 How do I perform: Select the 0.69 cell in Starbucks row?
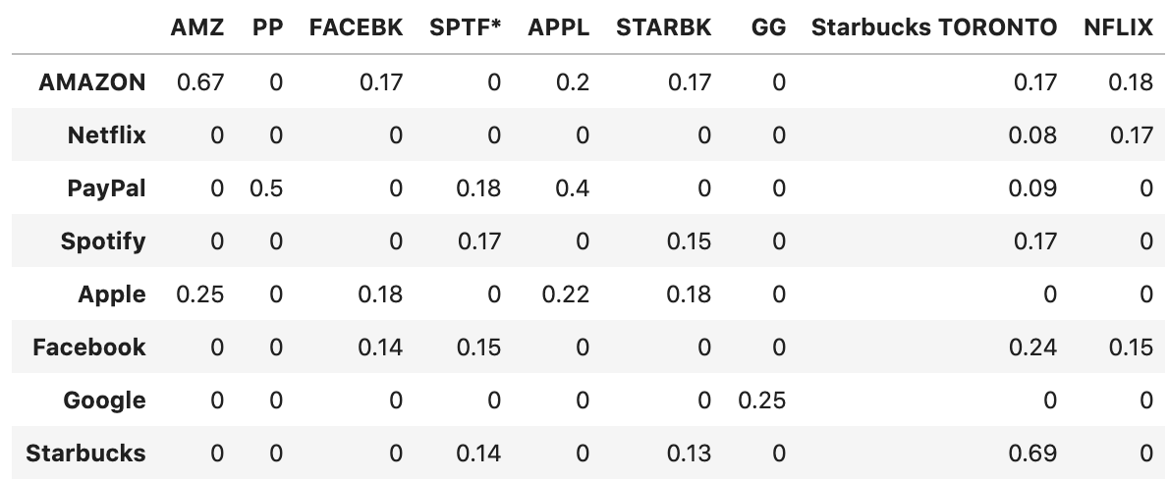tap(1034, 453)
